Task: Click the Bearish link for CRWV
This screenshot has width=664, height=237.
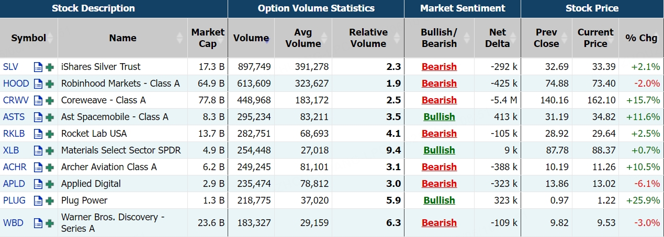Action: (x=439, y=100)
